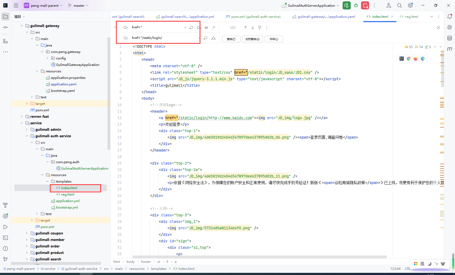Open the Services tool window

[5, 216]
